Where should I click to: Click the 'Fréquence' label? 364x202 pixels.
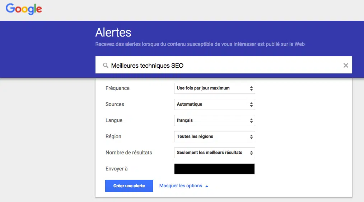(x=117, y=88)
